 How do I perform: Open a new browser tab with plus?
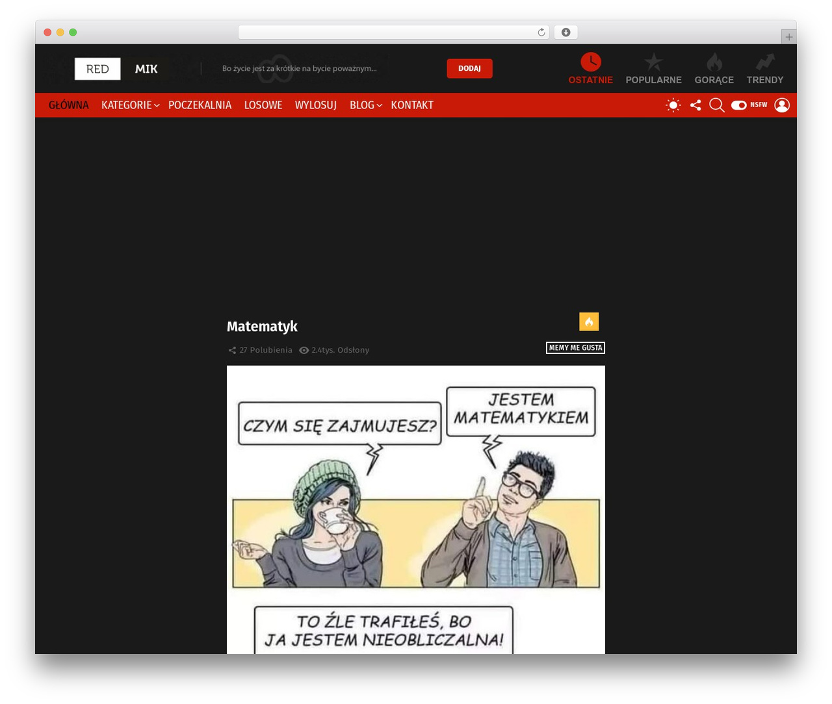click(788, 37)
